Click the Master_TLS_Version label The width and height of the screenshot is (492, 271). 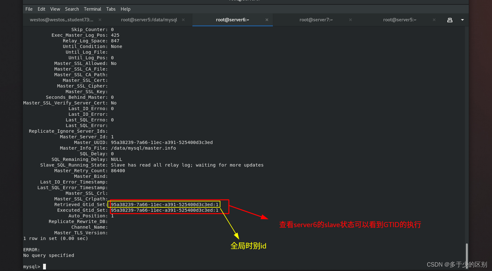81,233
